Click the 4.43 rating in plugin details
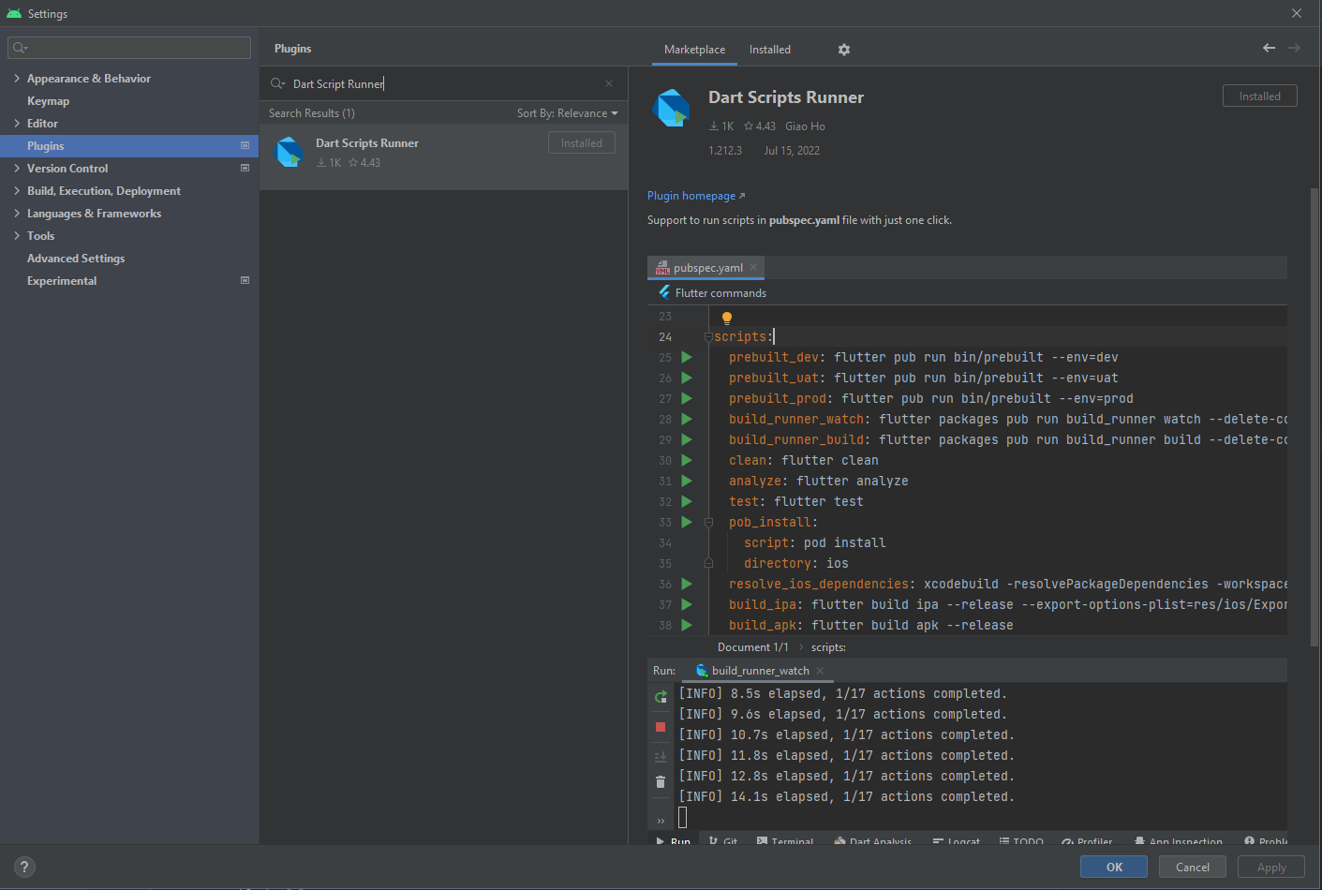The width and height of the screenshot is (1322, 890). (760, 126)
